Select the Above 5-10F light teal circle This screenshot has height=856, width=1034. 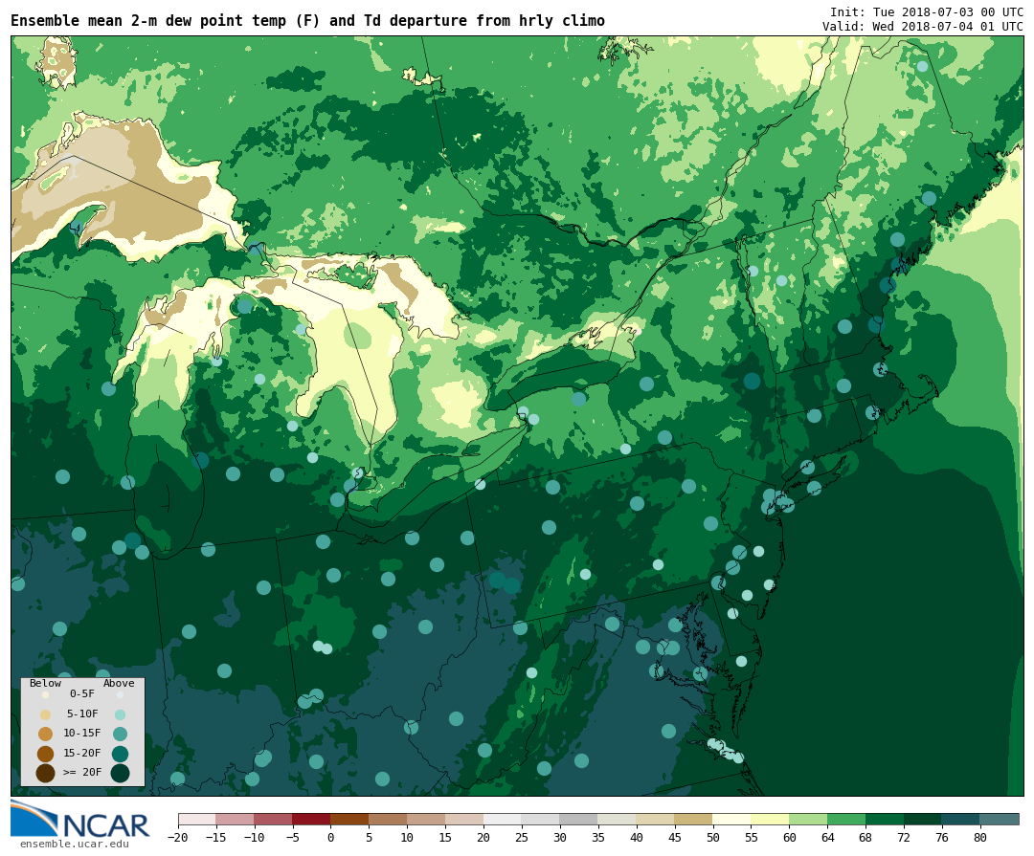coord(120,714)
